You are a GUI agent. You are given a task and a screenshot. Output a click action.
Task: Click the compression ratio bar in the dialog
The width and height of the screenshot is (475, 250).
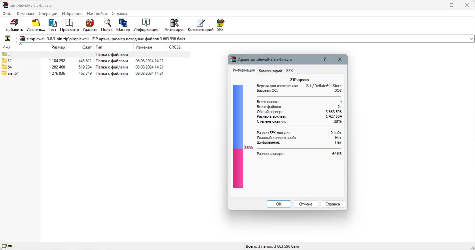[x=238, y=136]
